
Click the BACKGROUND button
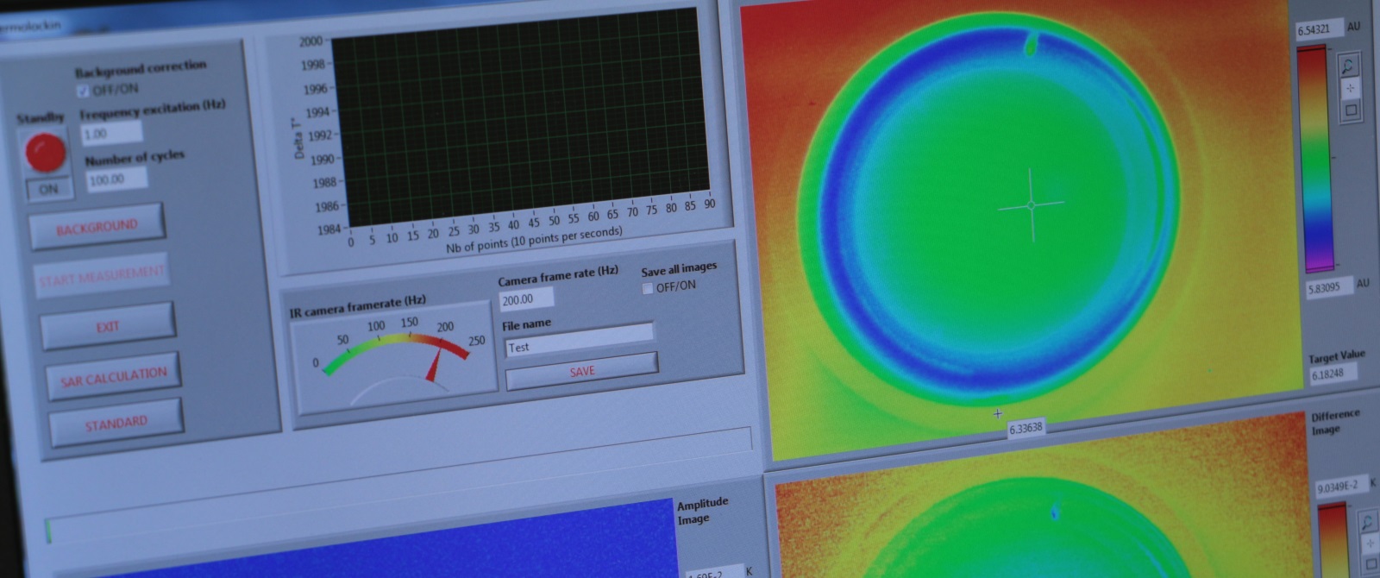[x=97, y=227]
